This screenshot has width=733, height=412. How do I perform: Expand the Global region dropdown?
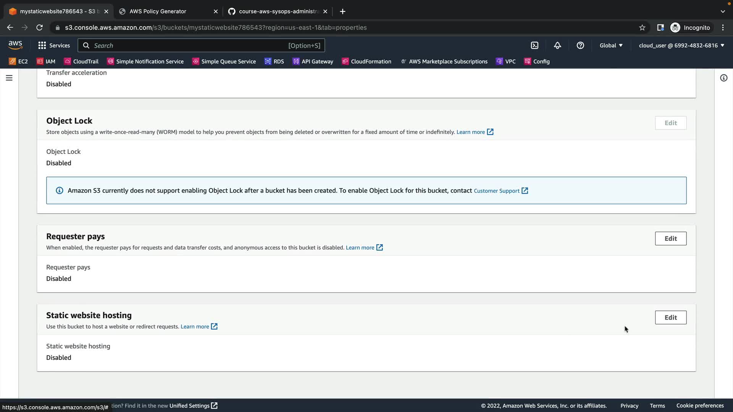coord(611,45)
